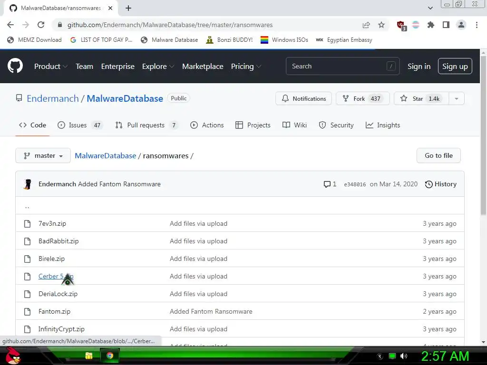Click the lock icon in address bar
Screen dimensions: 487x365
(x=60, y=25)
